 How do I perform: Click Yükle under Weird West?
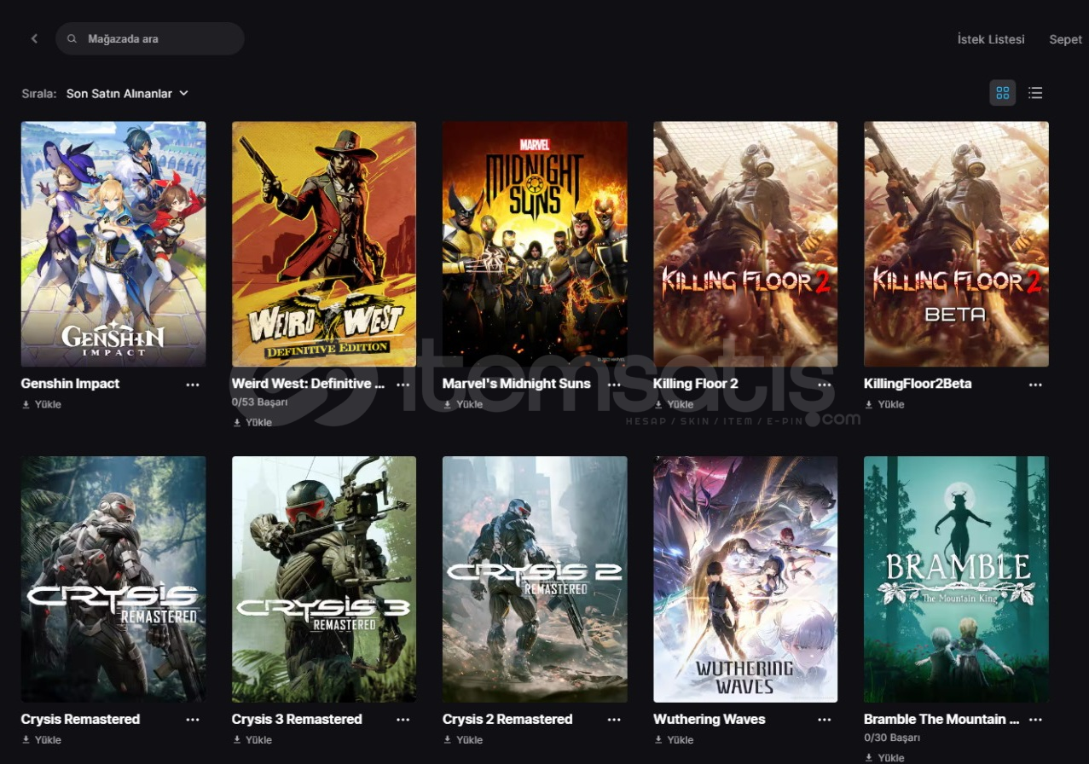coord(252,422)
